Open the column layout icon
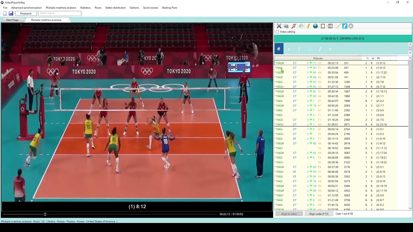The width and height of the screenshot is (413, 232). tap(330, 26)
